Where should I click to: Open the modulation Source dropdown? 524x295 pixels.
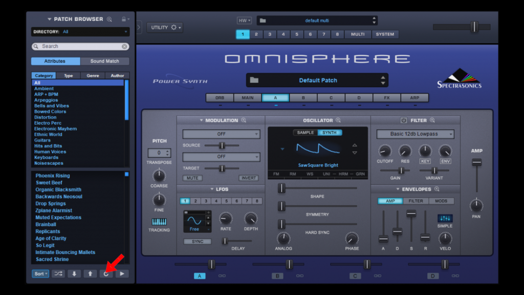pyautogui.click(x=221, y=134)
